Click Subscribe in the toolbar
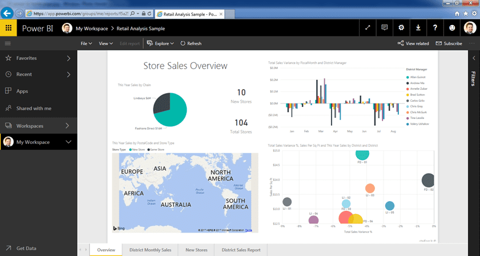 (449, 43)
